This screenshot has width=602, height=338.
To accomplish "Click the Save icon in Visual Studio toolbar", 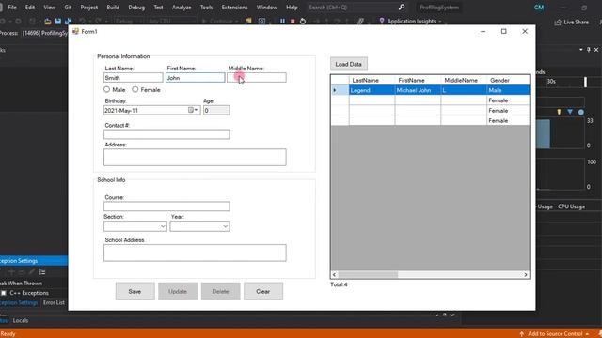I will pyautogui.click(x=58, y=22).
